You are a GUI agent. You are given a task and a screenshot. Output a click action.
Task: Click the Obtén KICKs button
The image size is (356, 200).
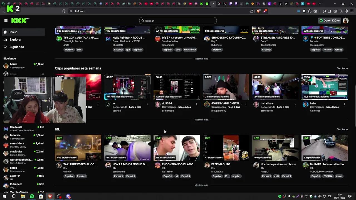pyautogui.click(x=330, y=21)
